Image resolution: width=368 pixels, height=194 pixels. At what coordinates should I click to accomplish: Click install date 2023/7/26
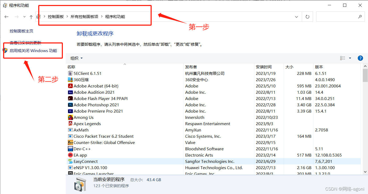tap(266, 80)
